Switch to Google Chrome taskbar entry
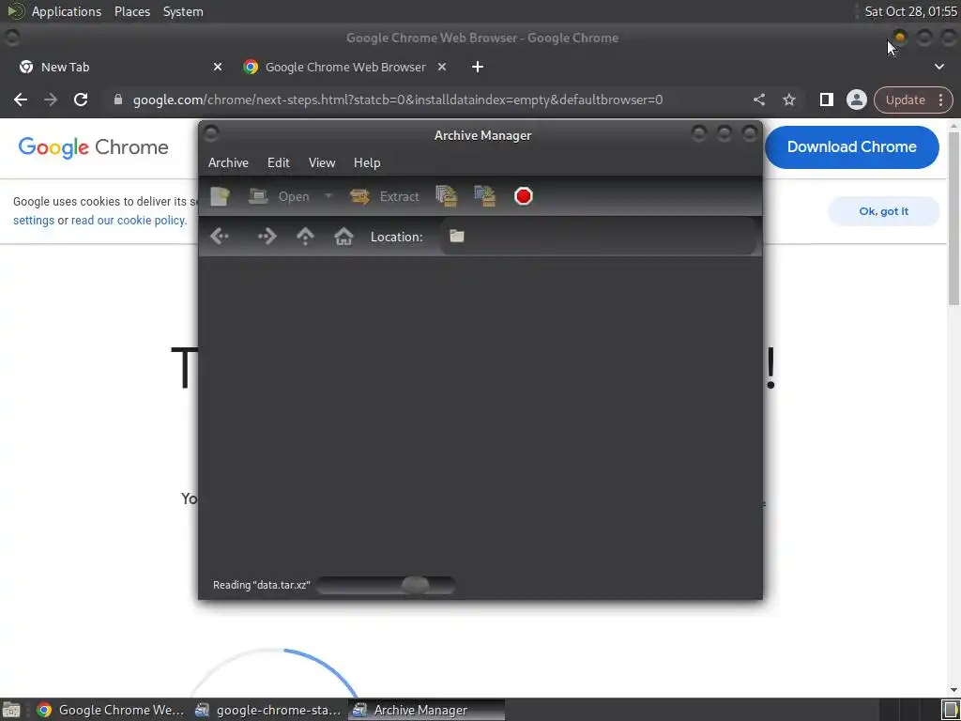The height and width of the screenshot is (721, 961). 111,710
